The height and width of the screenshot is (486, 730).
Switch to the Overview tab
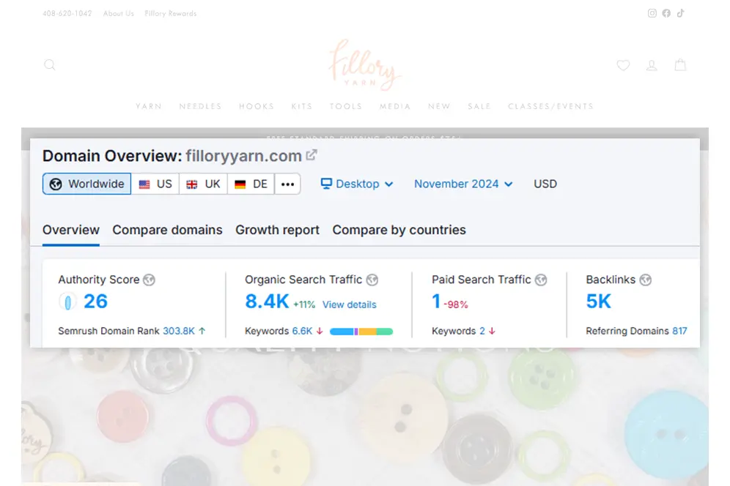pos(71,231)
